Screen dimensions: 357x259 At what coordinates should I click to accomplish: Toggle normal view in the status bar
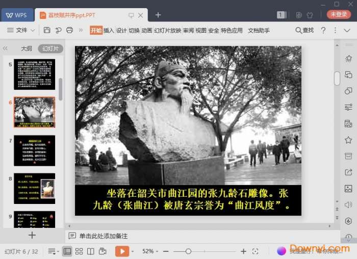[x=67, y=251]
